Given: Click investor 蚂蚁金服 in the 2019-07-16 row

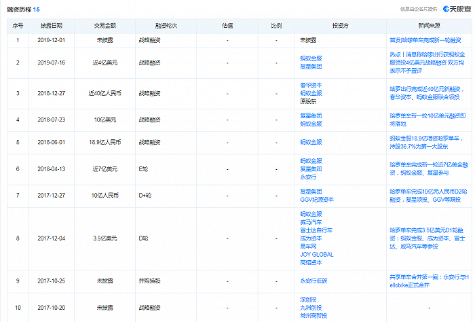Looking at the screenshot, I should tap(311, 58).
